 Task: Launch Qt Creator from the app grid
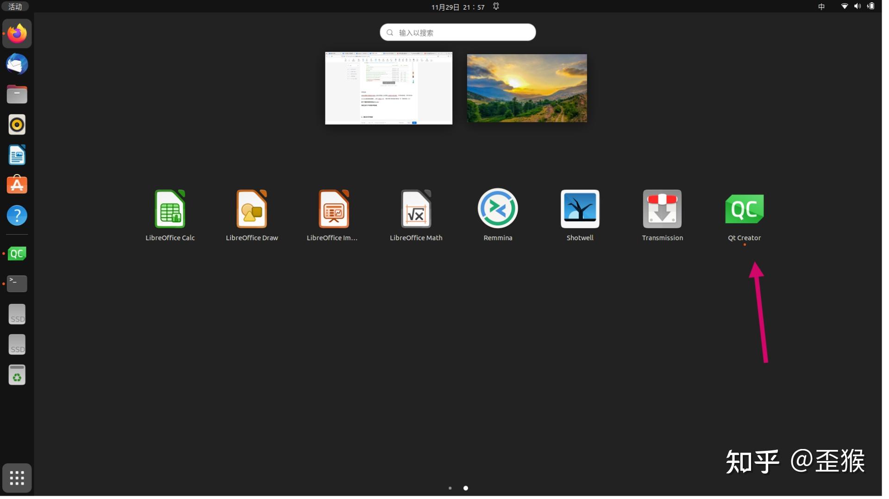pos(744,209)
